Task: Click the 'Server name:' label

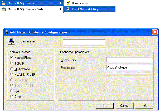Action: tap(69, 60)
